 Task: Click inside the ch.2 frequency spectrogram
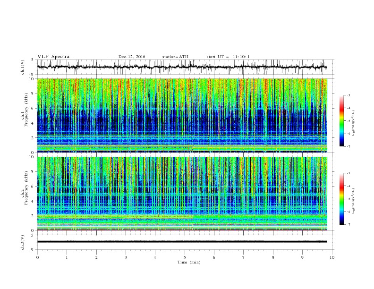[x=182, y=194]
